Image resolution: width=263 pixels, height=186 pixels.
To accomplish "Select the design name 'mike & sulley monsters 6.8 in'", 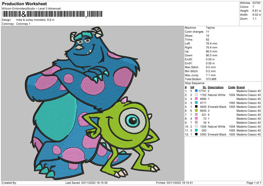I will [35, 20].
